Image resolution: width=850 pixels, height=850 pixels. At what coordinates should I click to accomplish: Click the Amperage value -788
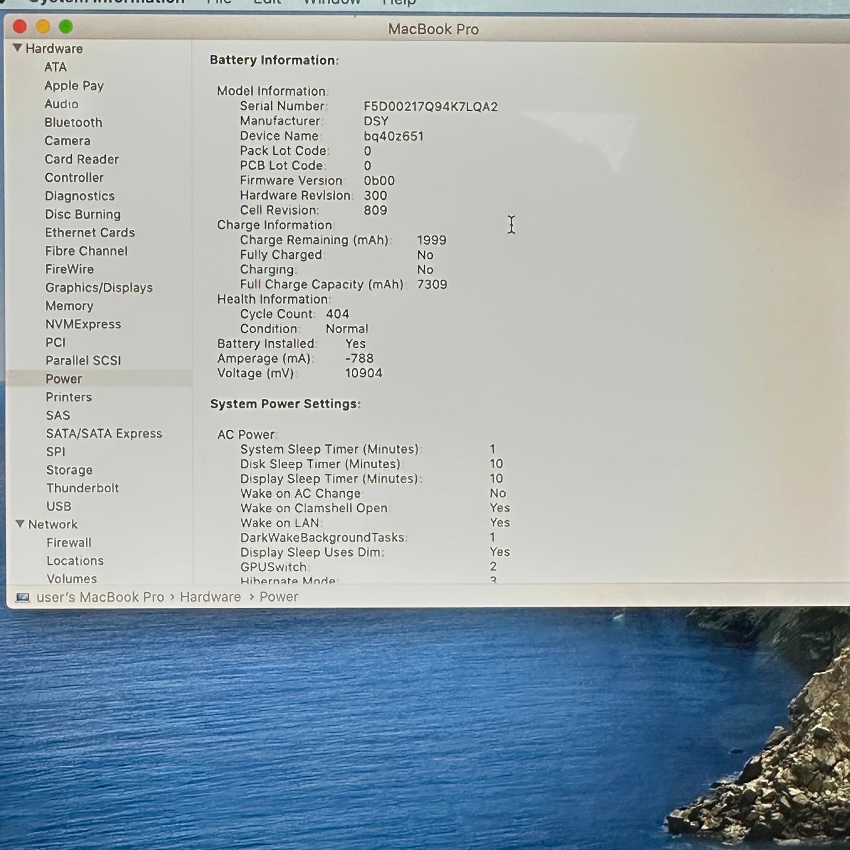[359, 358]
